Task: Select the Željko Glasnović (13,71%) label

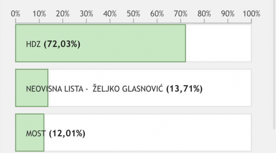Action: pos(147,89)
